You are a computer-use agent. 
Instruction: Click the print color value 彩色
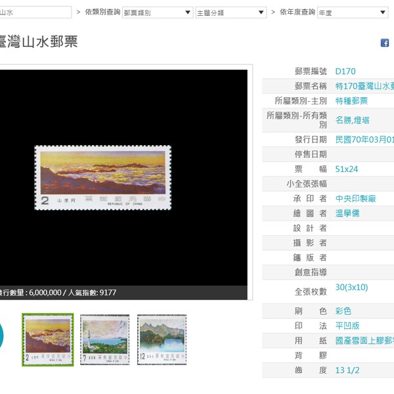[343, 311]
